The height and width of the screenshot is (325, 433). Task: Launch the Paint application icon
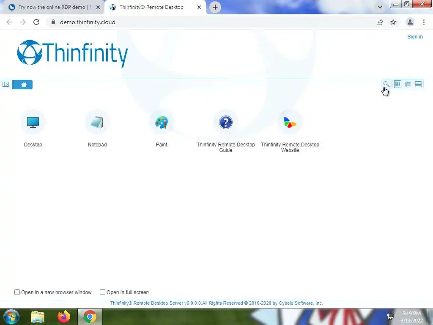pos(162,122)
